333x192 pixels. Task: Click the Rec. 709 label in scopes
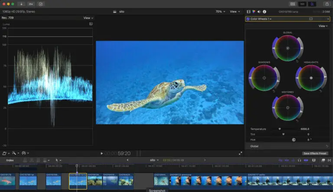pyautogui.click(x=8, y=18)
